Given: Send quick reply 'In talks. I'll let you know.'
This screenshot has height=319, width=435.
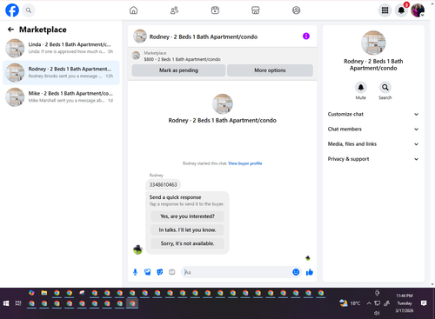Looking at the screenshot, I should tap(187, 230).
